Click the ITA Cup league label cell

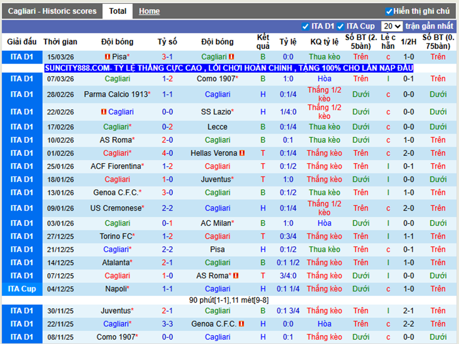[22, 289]
